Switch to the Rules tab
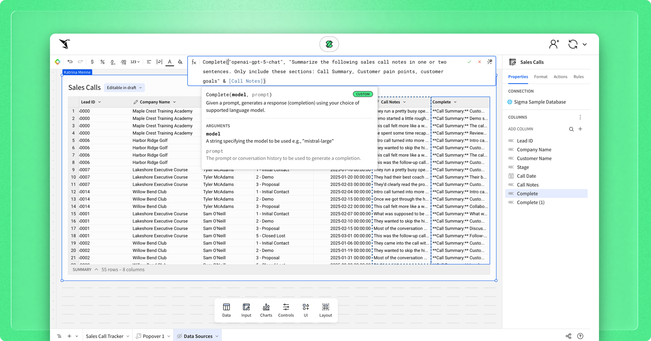 (x=579, y=77)
